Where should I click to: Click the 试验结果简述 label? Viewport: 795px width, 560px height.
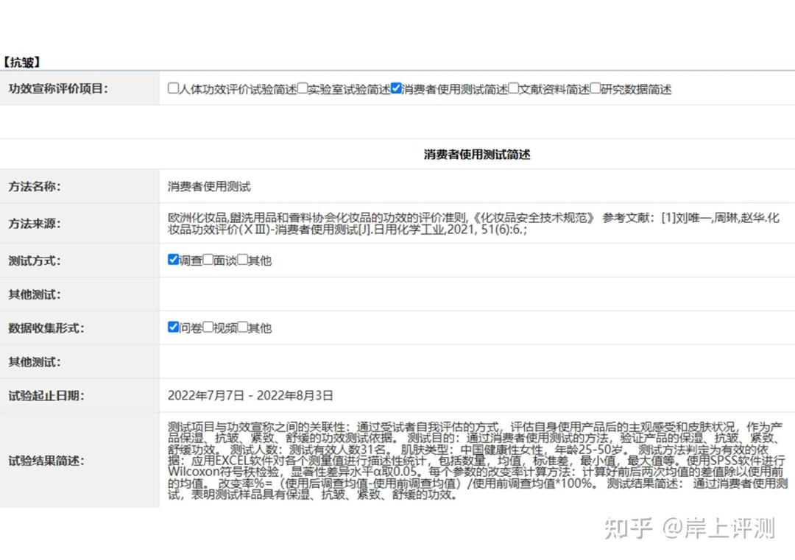[46, 461]
